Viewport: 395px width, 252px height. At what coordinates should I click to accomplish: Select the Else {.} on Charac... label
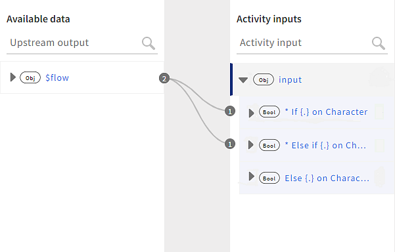pos(327,178)
